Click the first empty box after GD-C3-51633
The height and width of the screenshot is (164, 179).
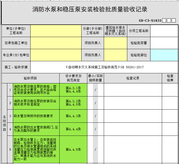point(164,20)
